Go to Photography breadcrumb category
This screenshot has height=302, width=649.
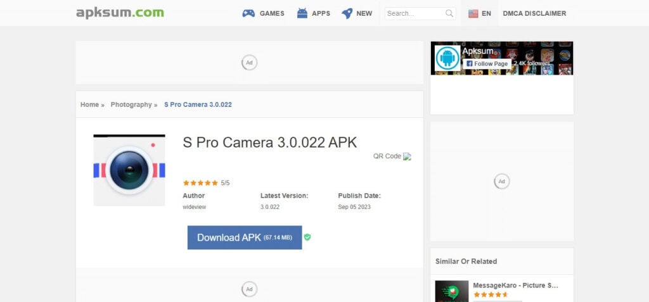pyautogui.click(x=131, y=104)
